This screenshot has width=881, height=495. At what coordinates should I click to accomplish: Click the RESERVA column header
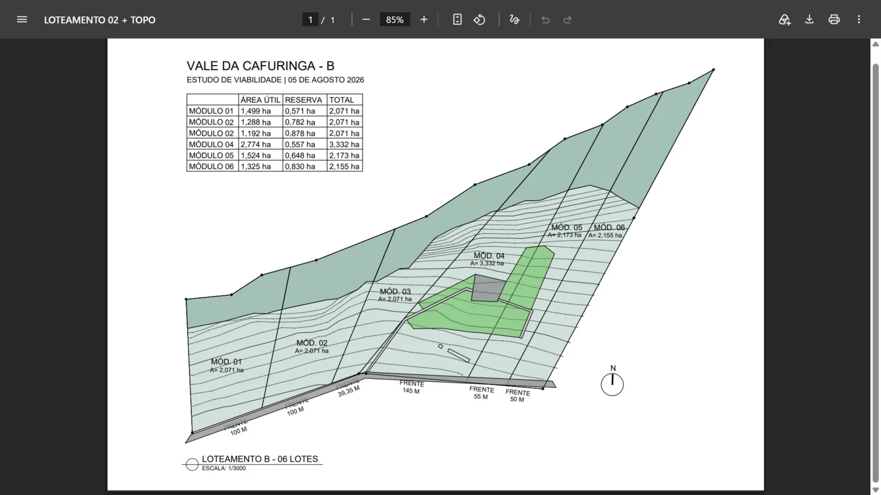click(x=304, y=100)
